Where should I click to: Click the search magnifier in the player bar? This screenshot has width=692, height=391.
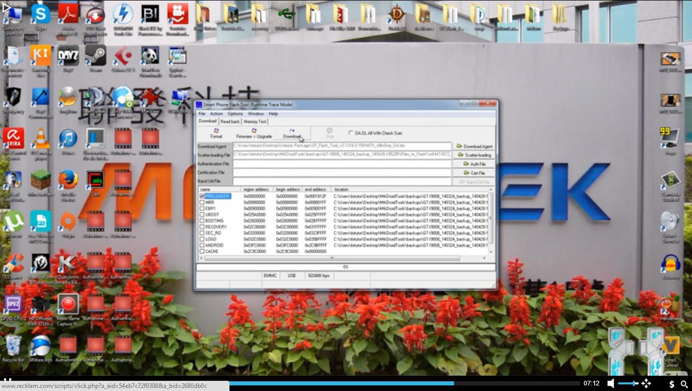coord(684,384)
